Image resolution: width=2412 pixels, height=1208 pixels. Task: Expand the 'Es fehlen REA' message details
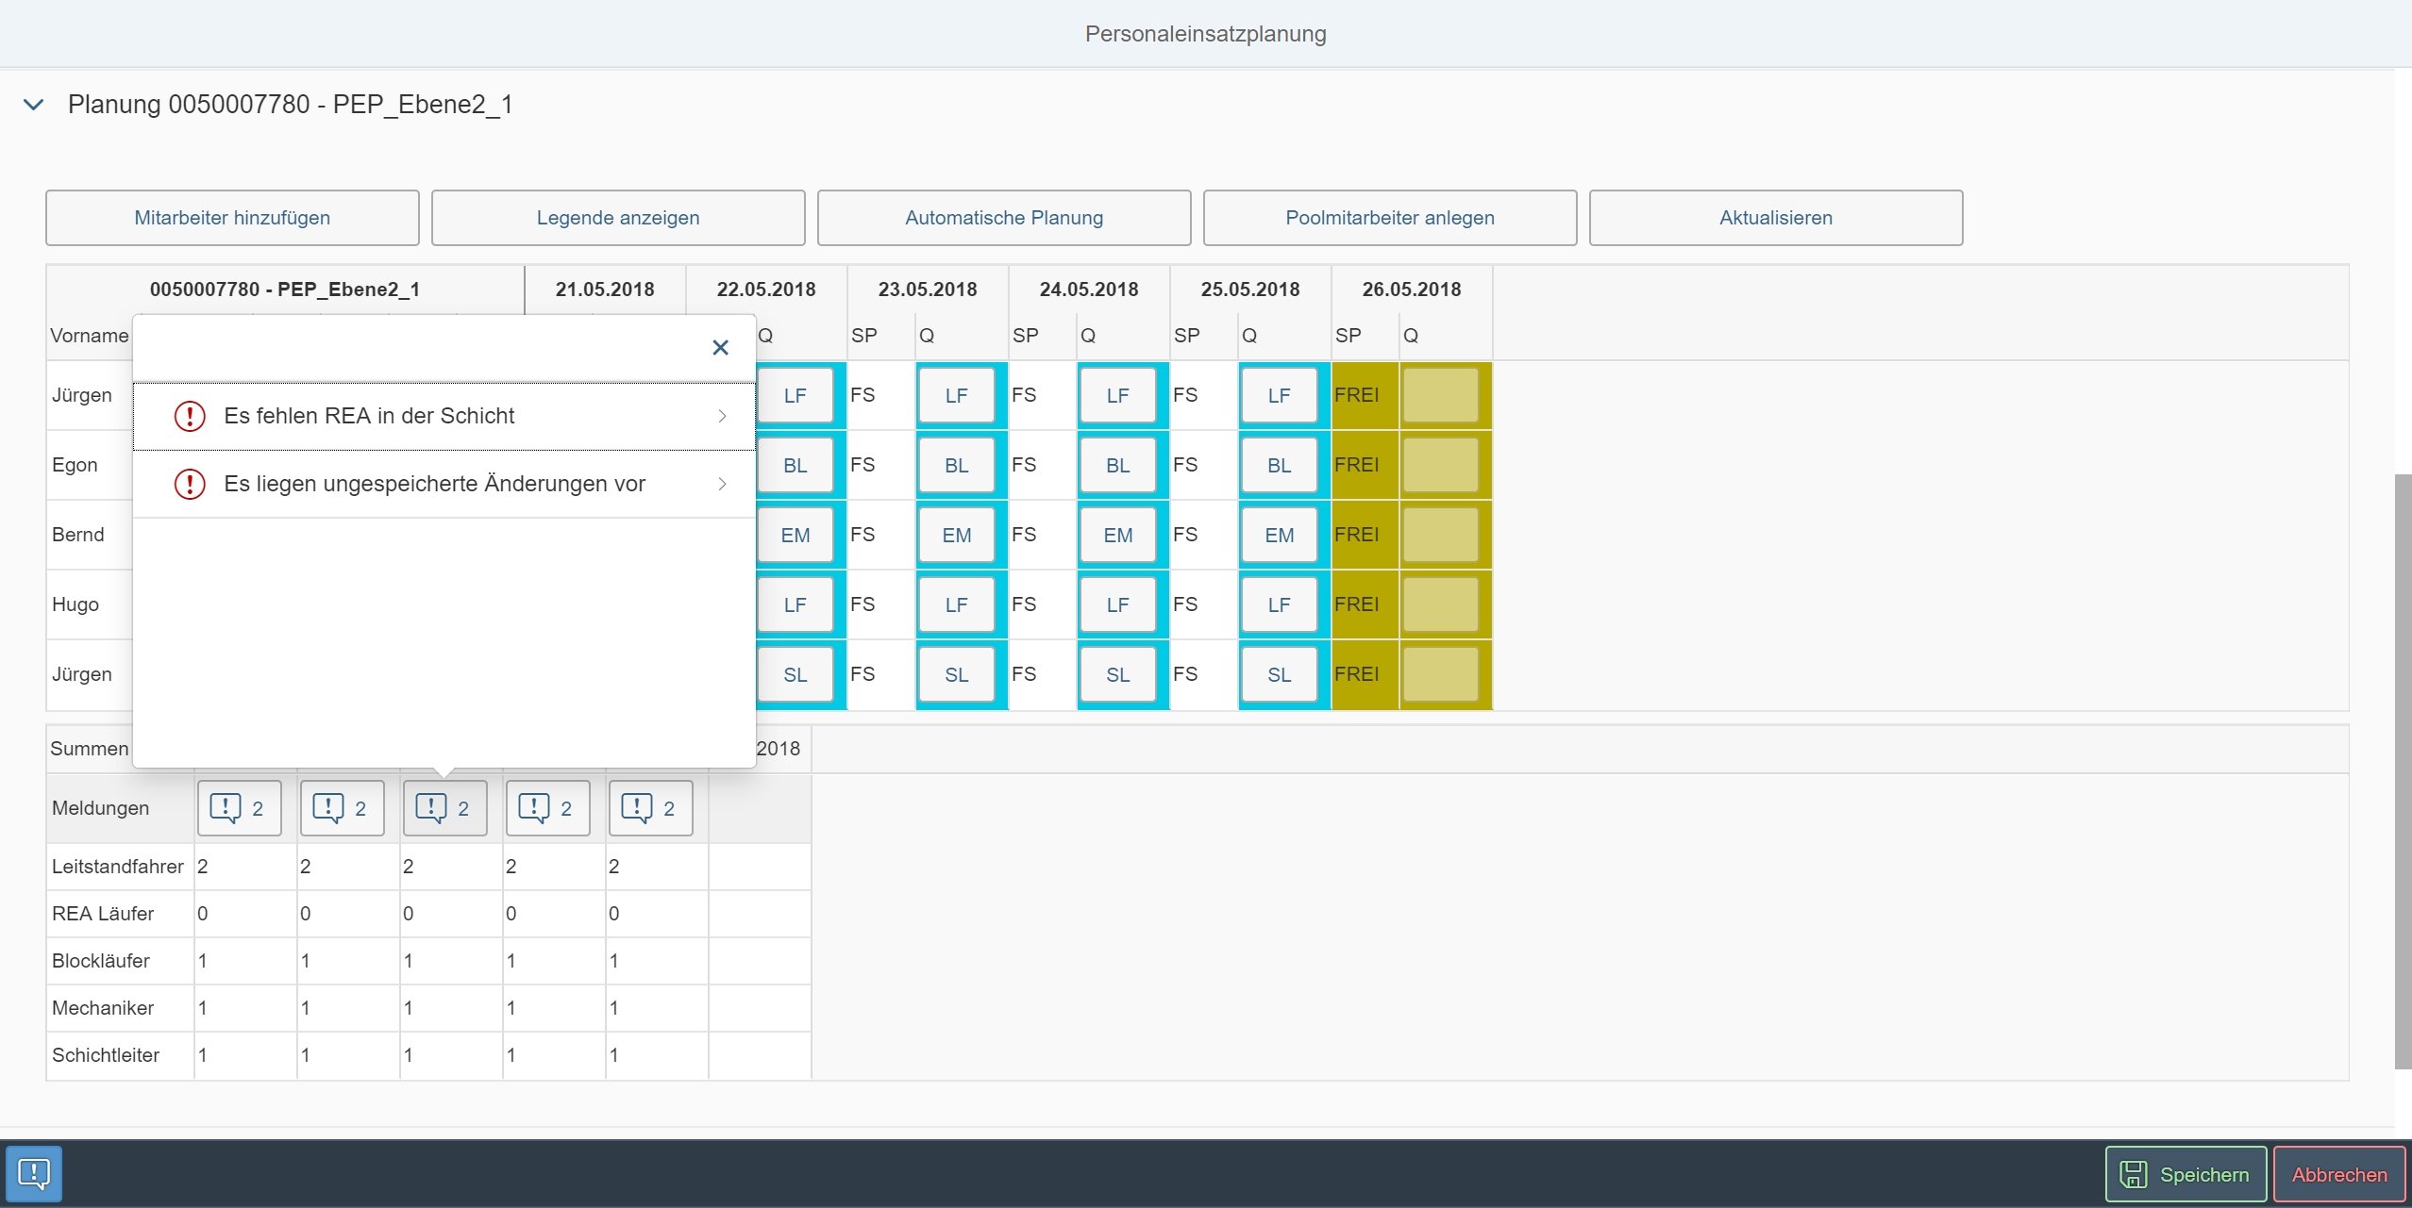[x=444, y=416]
